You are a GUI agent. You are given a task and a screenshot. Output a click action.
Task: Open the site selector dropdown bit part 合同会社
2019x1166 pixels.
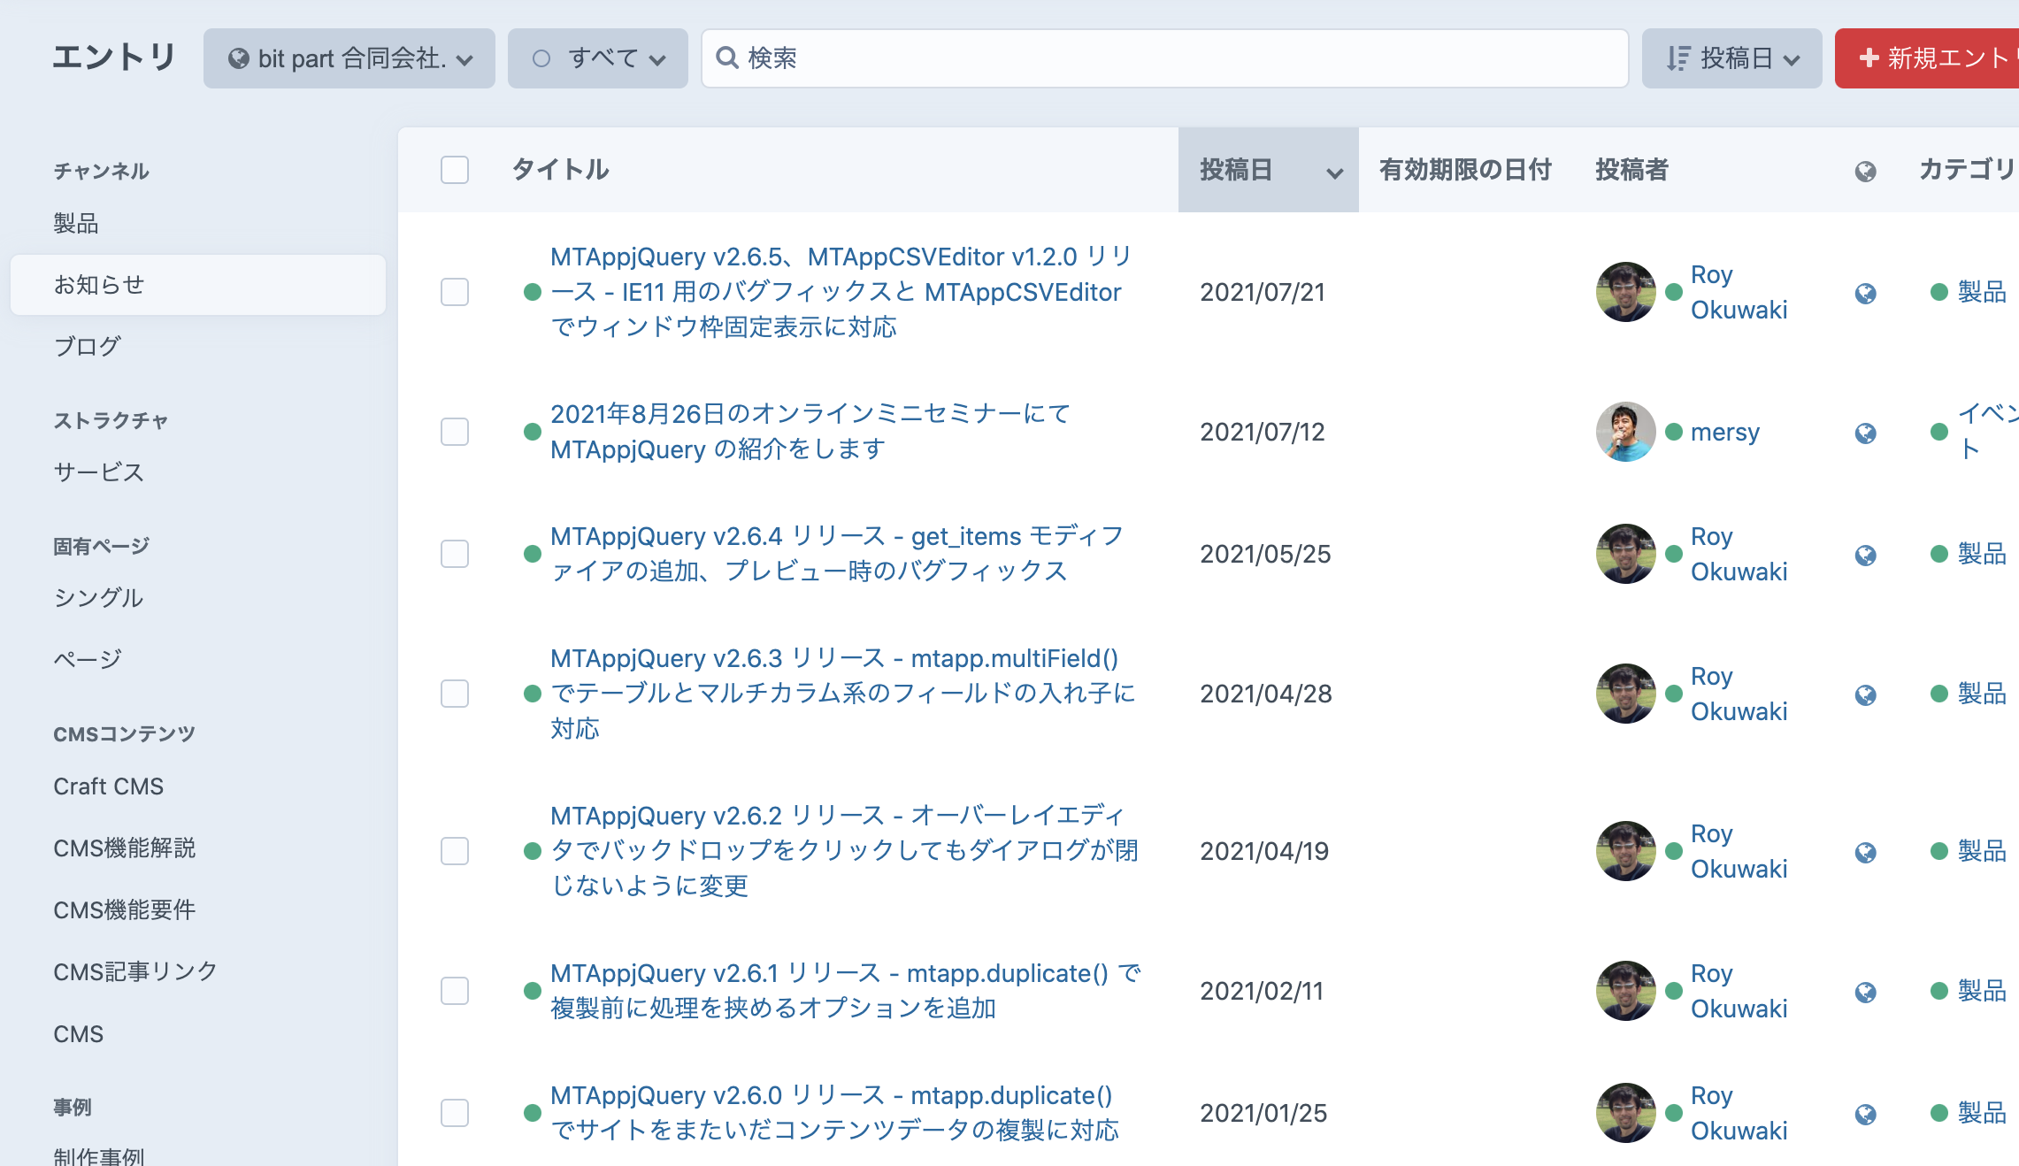coord(349,58)
